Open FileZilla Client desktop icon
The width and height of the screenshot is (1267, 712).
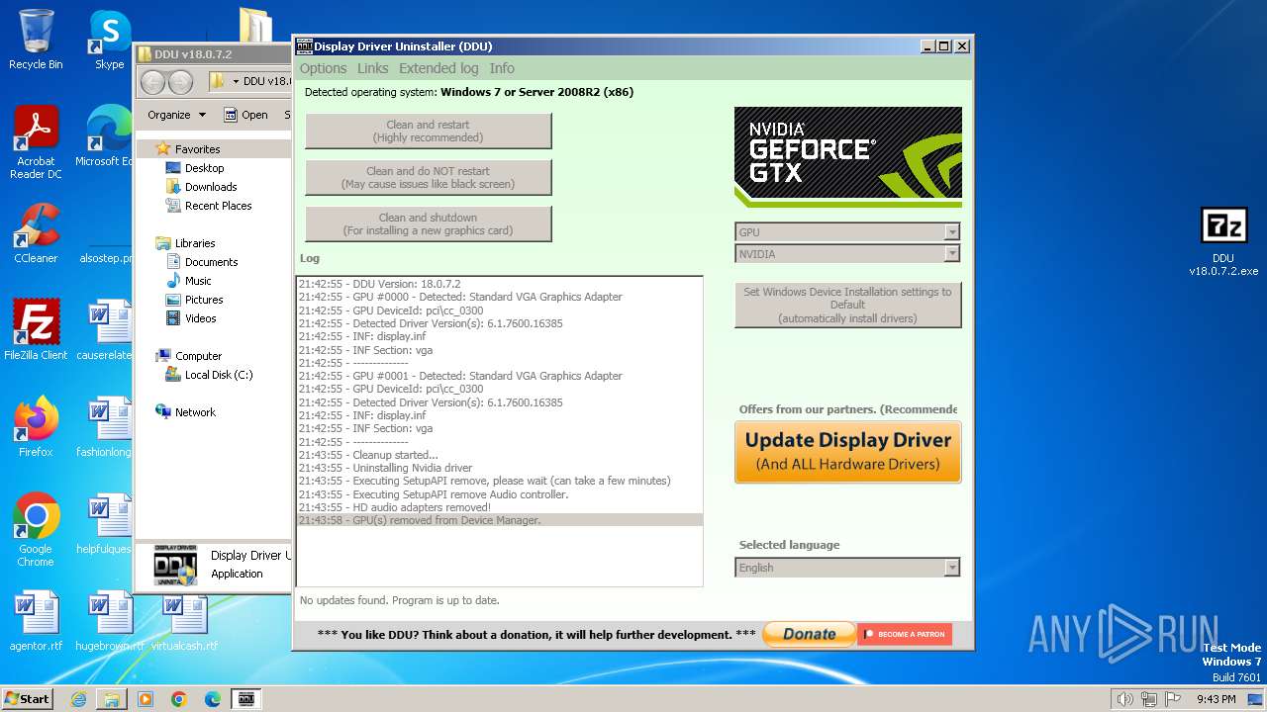(x=36, y=329)
